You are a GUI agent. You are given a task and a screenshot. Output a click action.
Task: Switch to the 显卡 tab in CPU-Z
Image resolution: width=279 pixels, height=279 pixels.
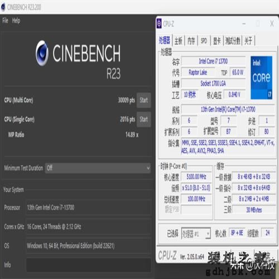click(x=217, y=41)
